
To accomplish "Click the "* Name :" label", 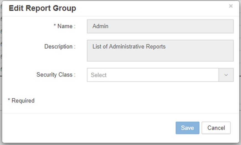I will pos(65,26).
